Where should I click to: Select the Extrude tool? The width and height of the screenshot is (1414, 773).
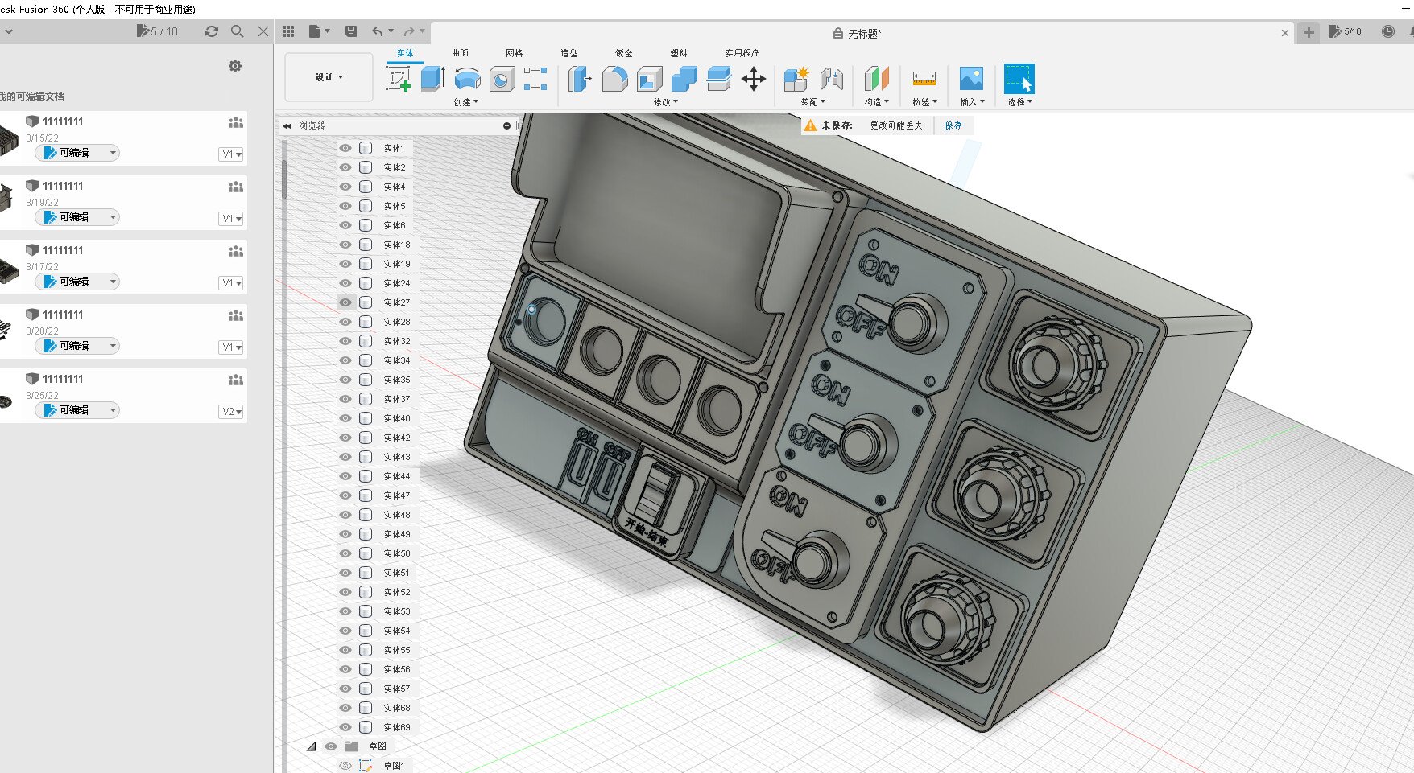tap(433, 79)
